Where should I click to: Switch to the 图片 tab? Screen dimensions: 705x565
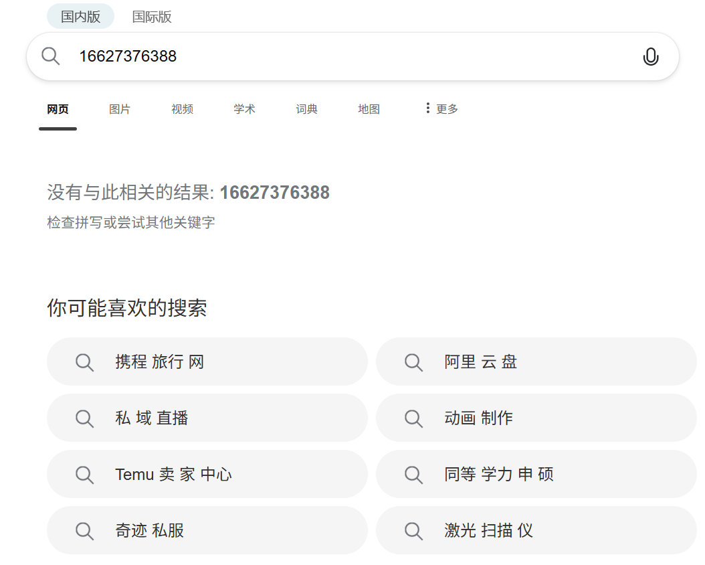[120, 109]
